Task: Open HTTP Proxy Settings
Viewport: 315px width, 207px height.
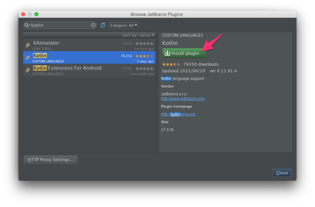Action: tap(51, 160)
